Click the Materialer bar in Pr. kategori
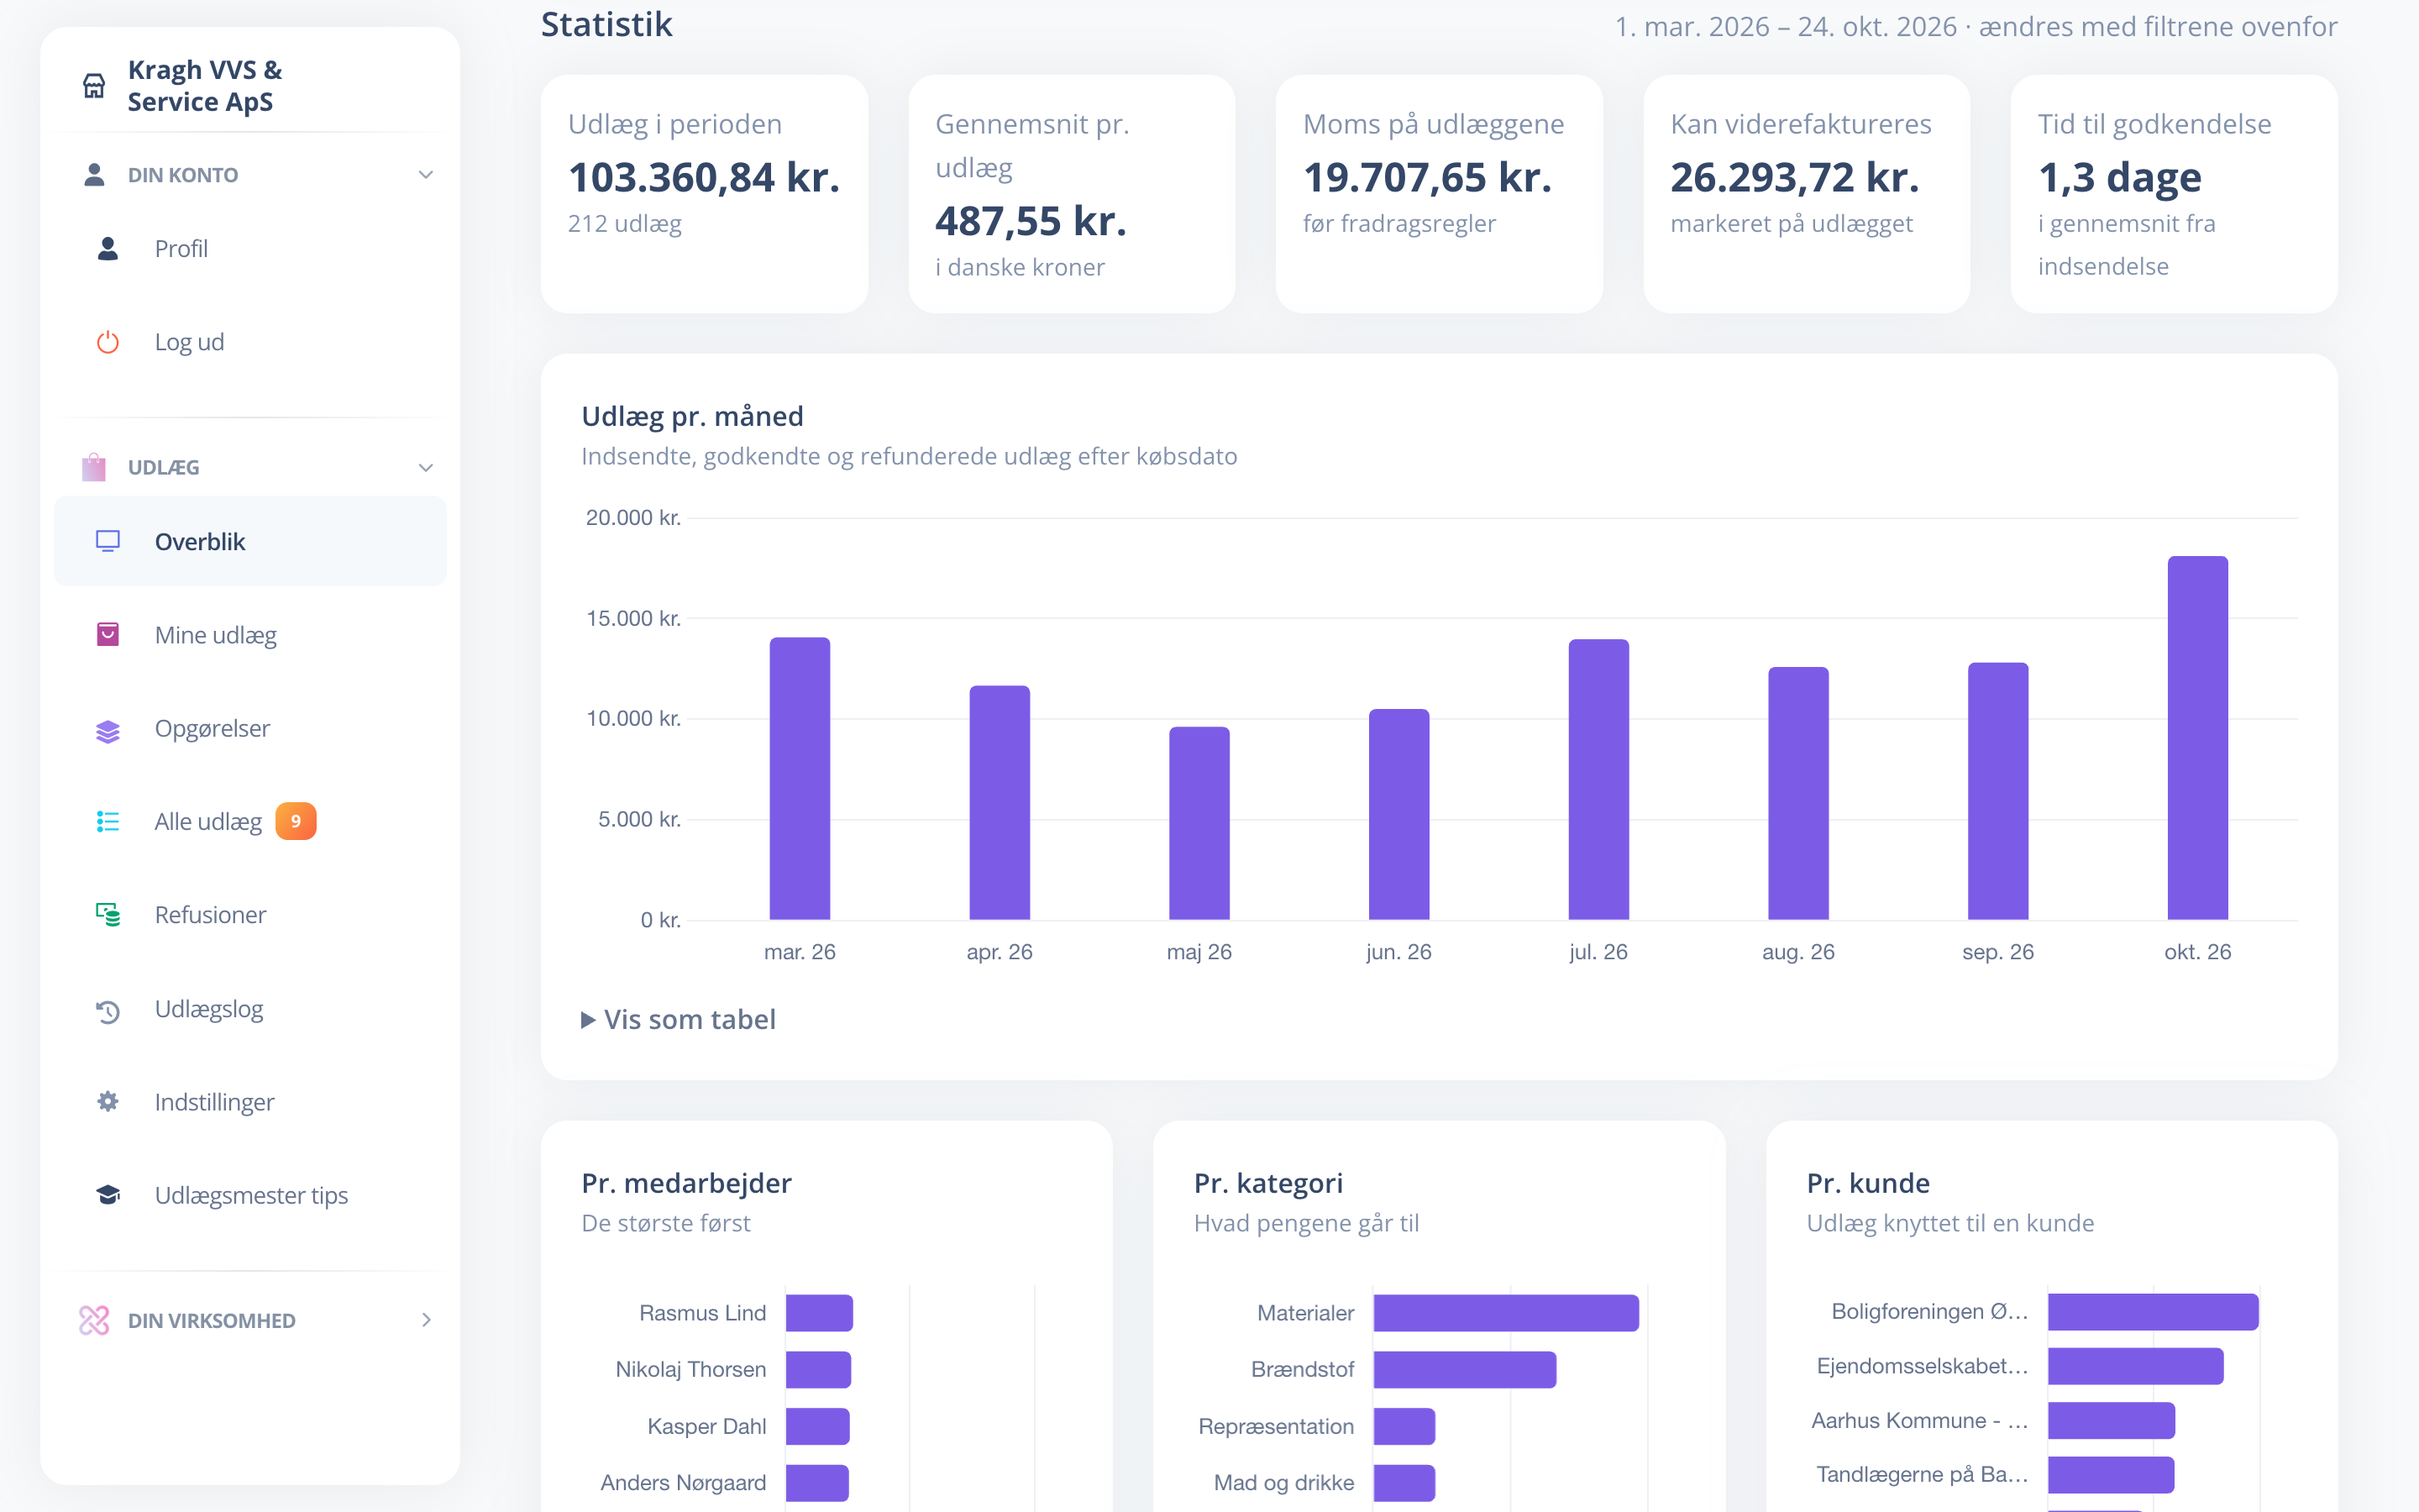Image resolution: width=2419 pixels, height=1512 pixels. 1505,1313
